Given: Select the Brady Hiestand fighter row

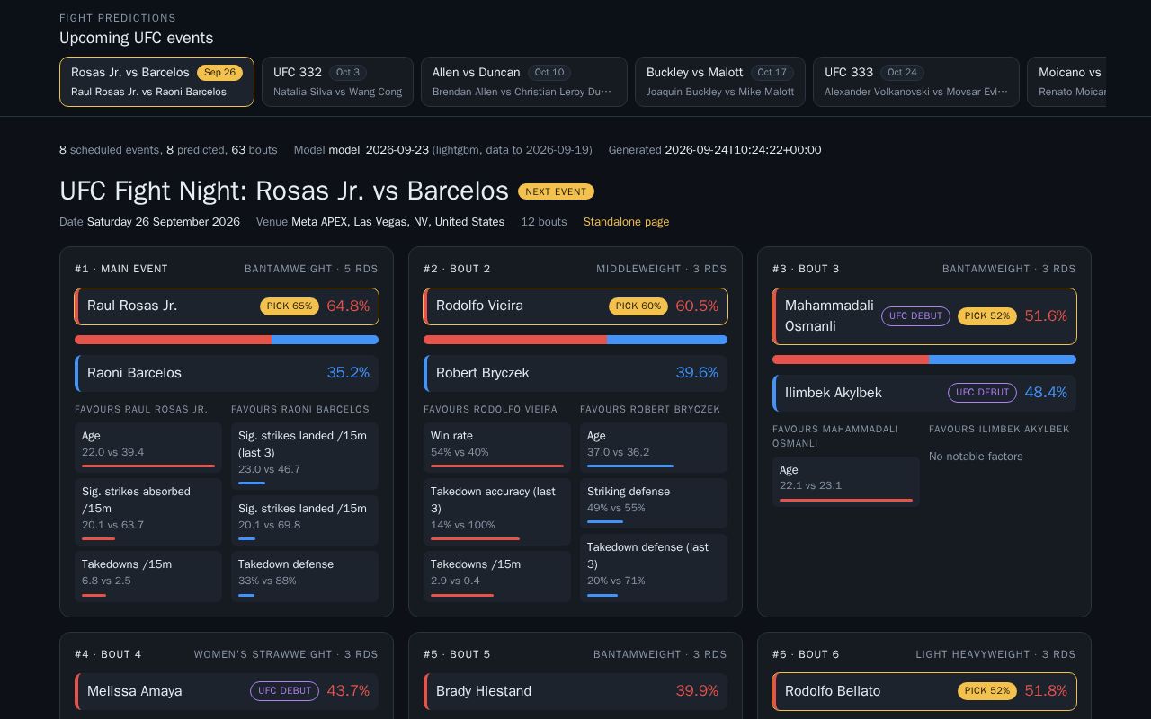Looking at the screenshot, I should click(575, 691).
